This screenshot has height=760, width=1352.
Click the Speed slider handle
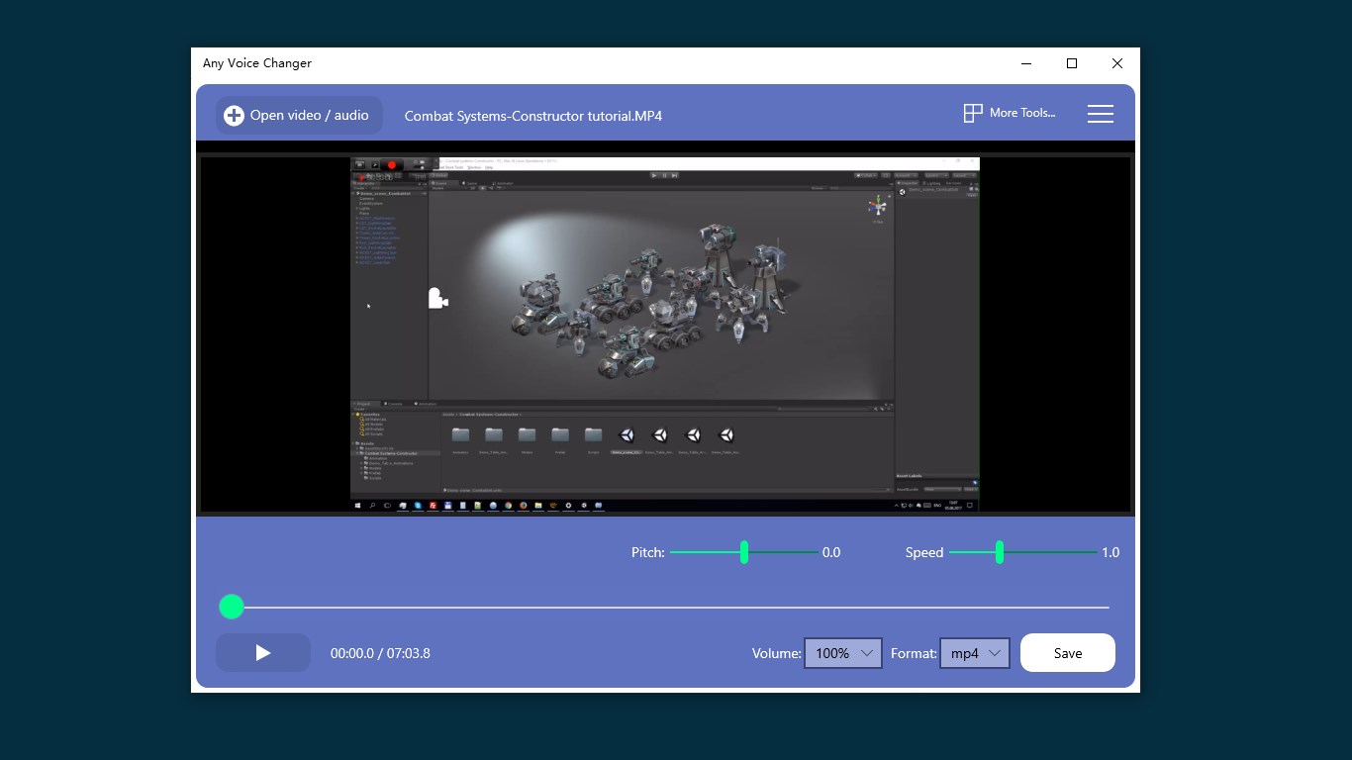(1001, 552)
